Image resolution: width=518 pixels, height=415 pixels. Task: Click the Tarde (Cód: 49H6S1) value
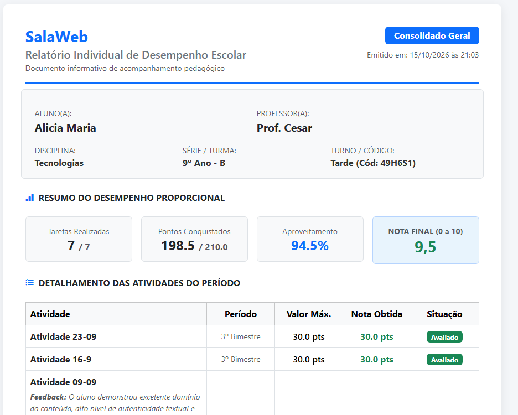coord(373,163)
